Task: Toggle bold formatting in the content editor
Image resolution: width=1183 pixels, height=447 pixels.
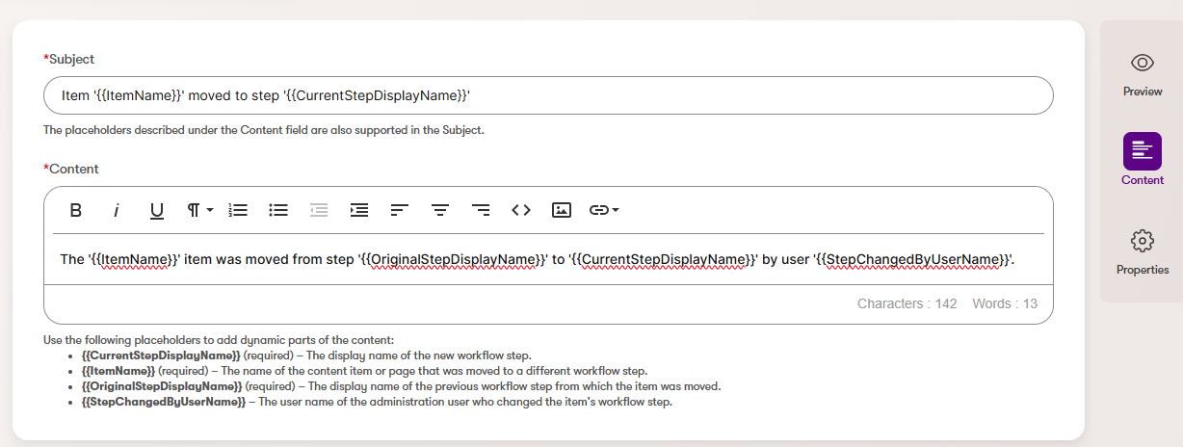Action: (x=76, y=210)
